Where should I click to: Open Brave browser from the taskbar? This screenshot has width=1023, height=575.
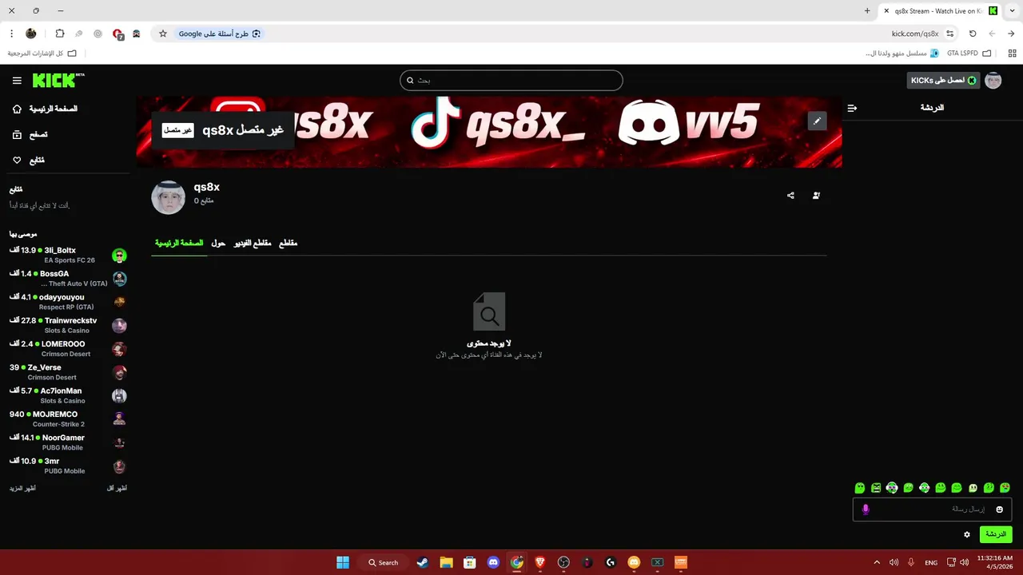[540, 562]
